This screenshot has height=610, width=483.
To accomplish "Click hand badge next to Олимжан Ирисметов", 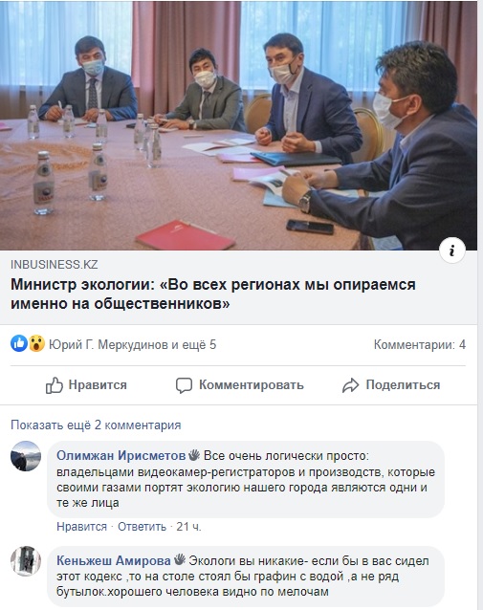I will coord(194,455).
